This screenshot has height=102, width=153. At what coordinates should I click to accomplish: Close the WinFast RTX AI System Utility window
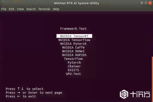coord(150,3)
